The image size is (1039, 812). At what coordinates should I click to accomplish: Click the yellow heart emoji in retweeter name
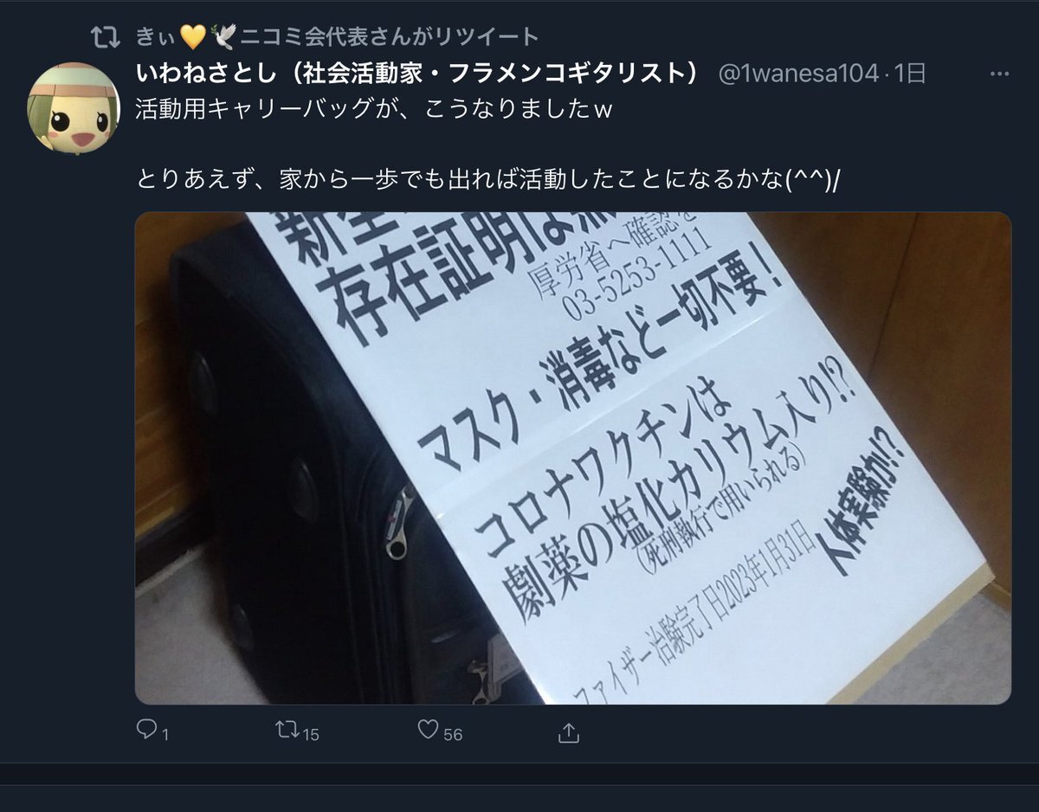pyautogui.click(x=190, y=36)
